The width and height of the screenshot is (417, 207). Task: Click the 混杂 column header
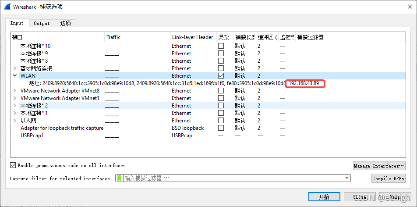225,37
